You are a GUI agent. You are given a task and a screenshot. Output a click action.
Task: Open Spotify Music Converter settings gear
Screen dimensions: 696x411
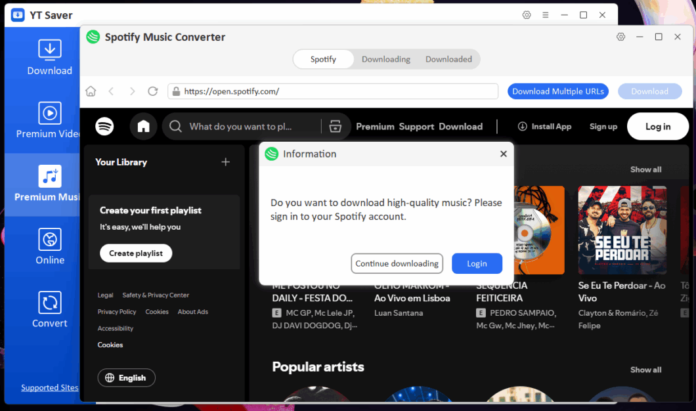pos(620,37)
